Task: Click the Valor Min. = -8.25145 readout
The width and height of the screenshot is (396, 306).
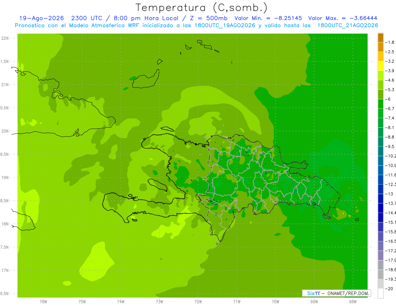Action: pyautogui.click(x=269, y=18)
